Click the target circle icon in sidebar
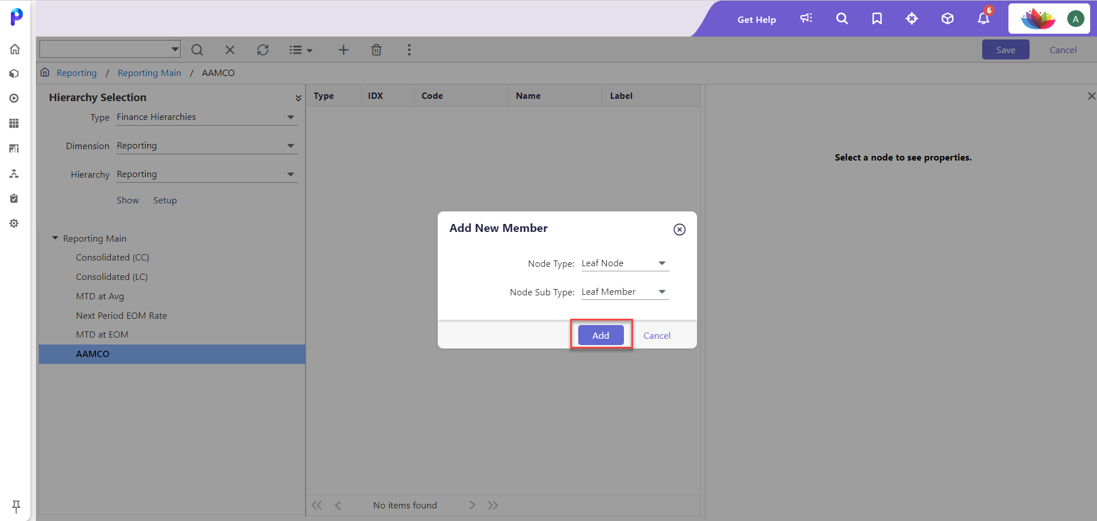1097x521 pixels. click(x=14, y=98)
